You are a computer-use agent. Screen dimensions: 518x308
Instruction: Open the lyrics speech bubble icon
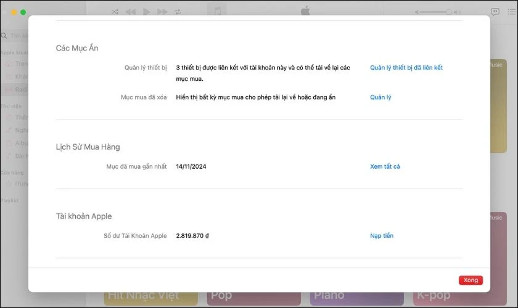point(495,12)
